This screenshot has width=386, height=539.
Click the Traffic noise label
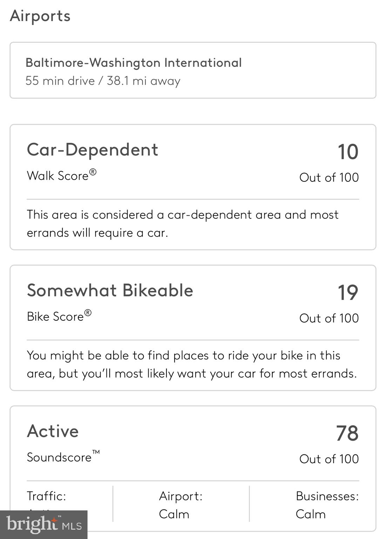click(46, 496)
